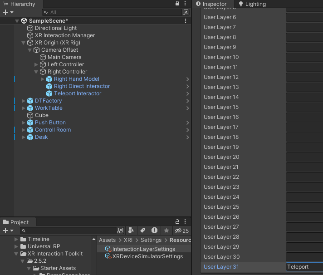
Task: Expand the Left Controller node
Action: coord(36,64)
